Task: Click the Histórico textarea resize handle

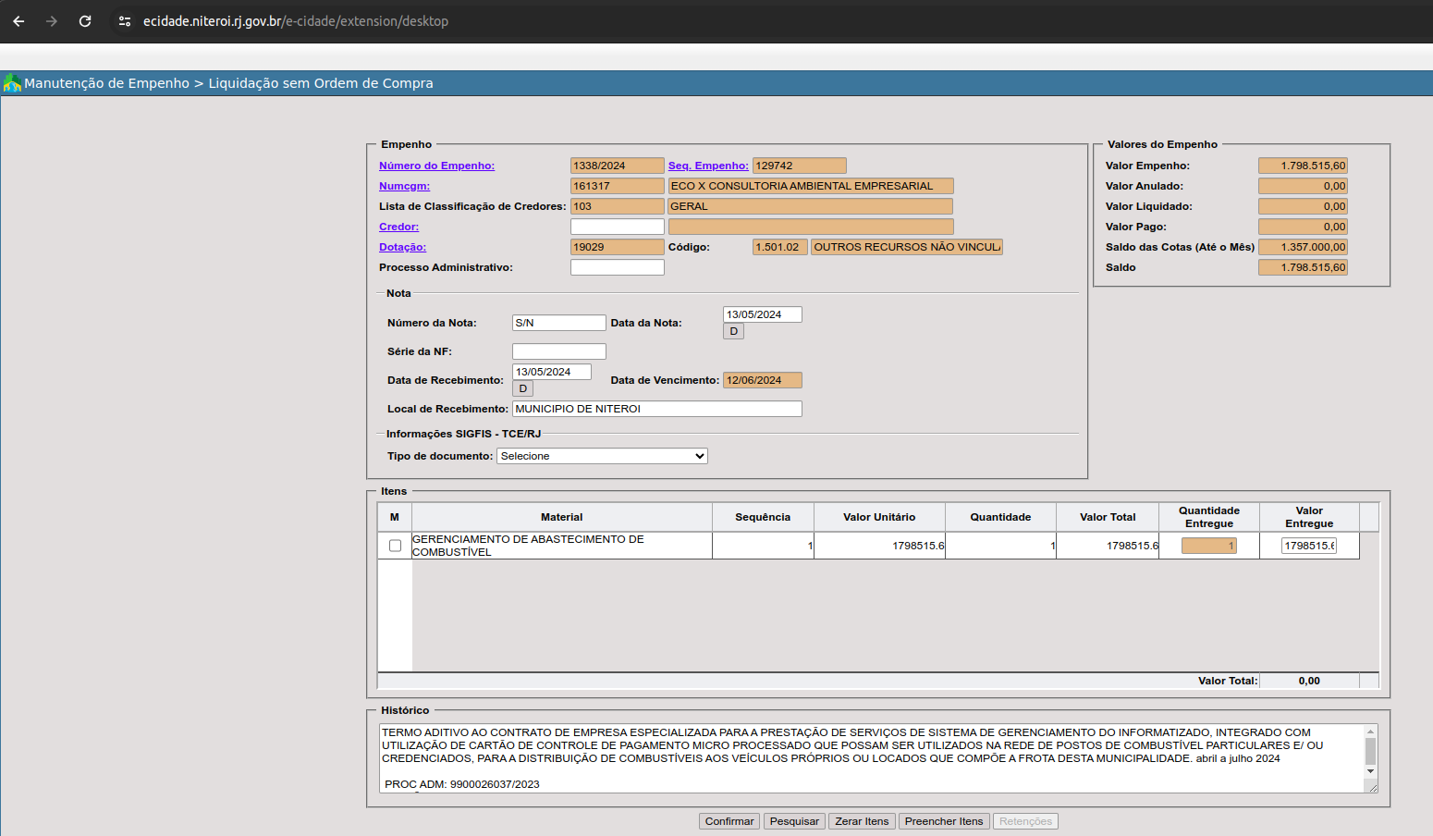Action: (1372, 788)
